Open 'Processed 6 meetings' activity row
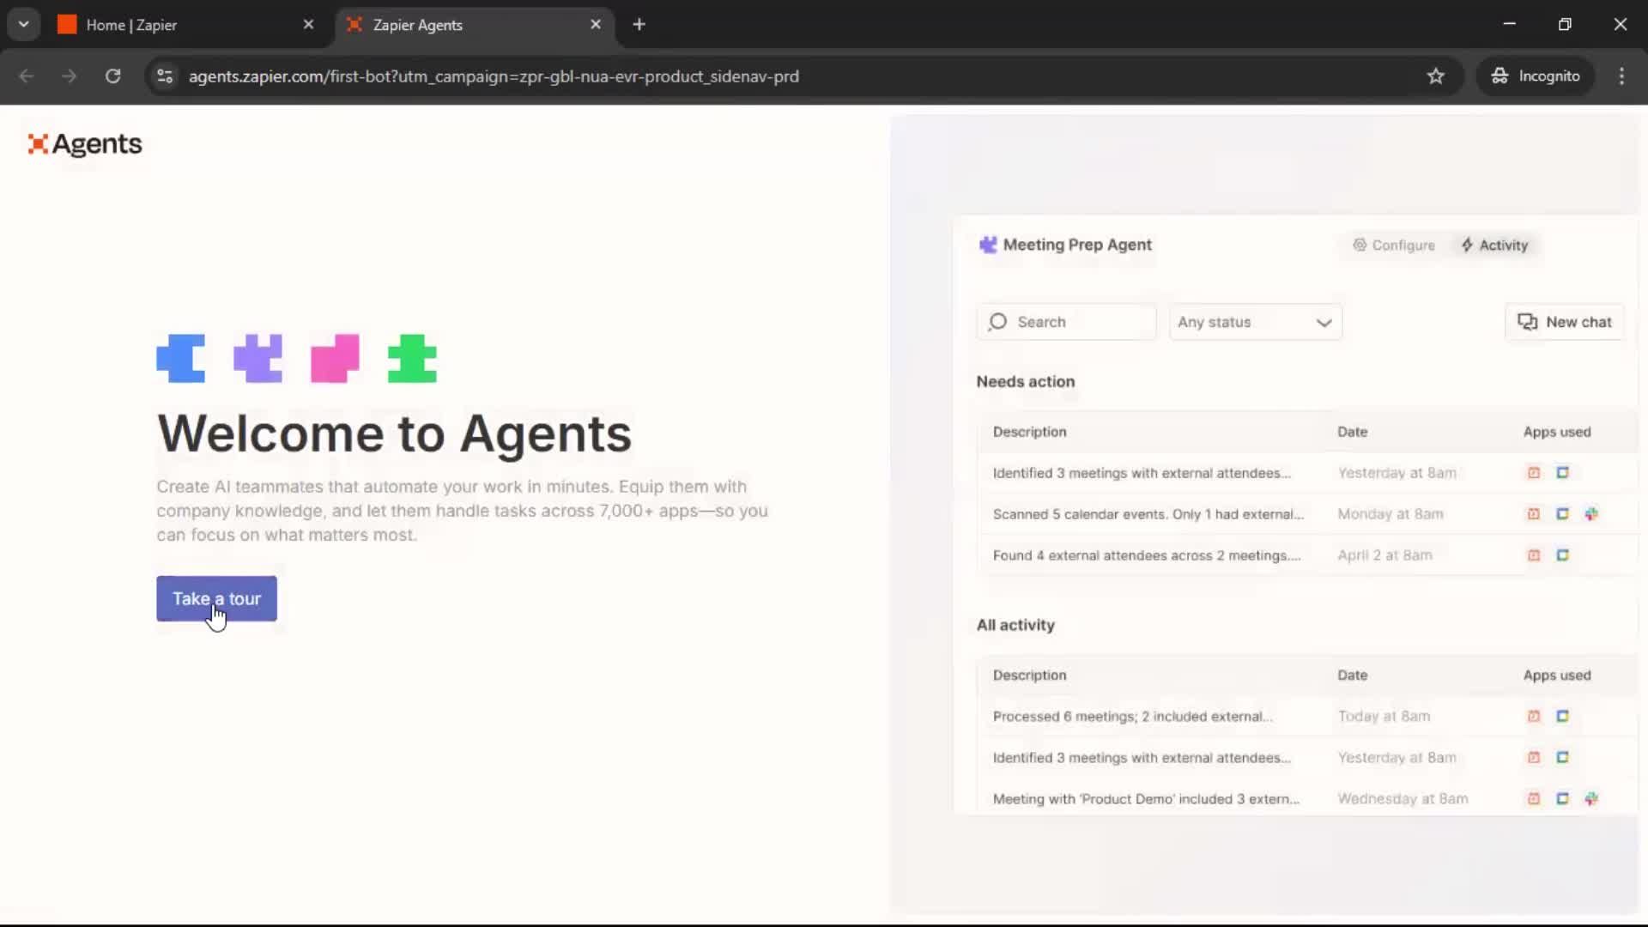The width and height of the screenshot is (1648, 927). point(1306,716)
